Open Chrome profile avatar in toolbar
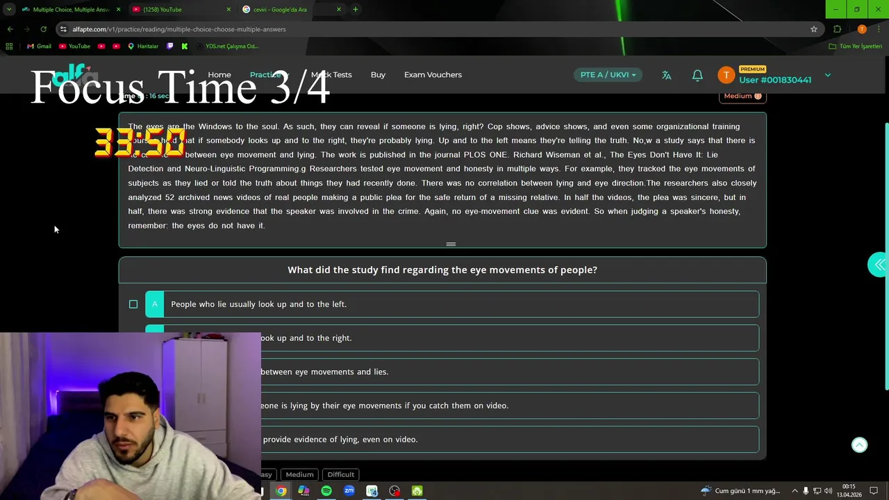 (x=862, y=29)
